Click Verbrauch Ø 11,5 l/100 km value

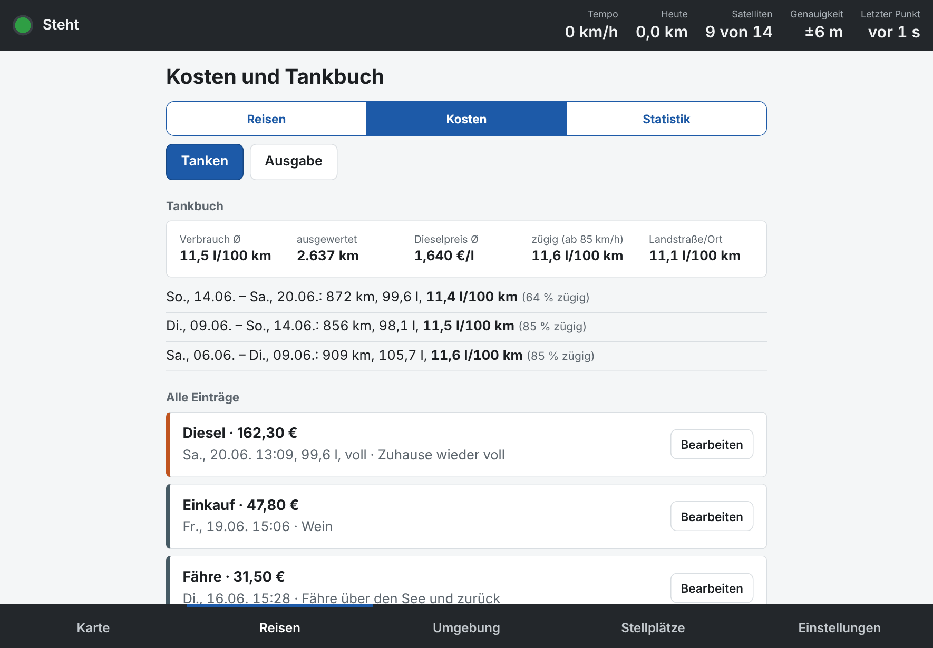coord(225,256)
